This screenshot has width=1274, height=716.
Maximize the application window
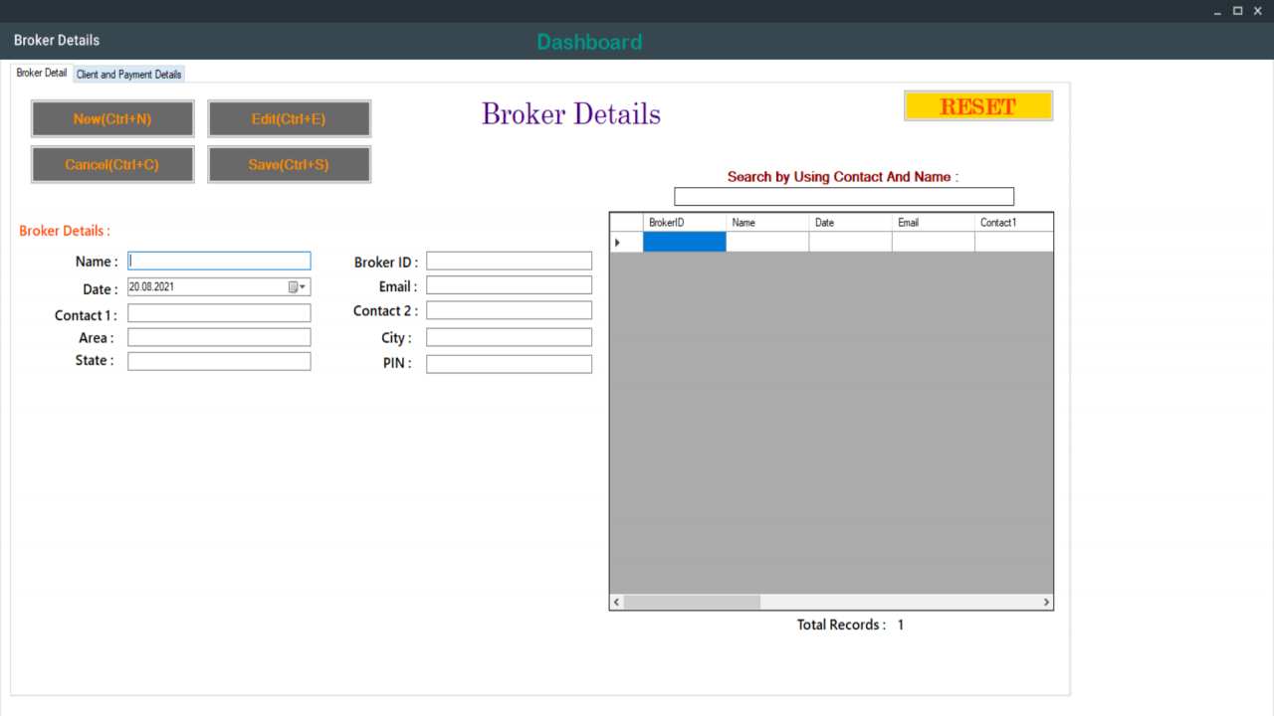[x=1238, y=11]
